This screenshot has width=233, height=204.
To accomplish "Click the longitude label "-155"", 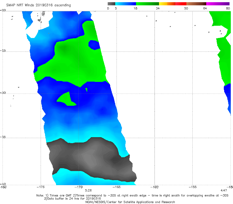I will pyautogui.click(x=193, y=187).
